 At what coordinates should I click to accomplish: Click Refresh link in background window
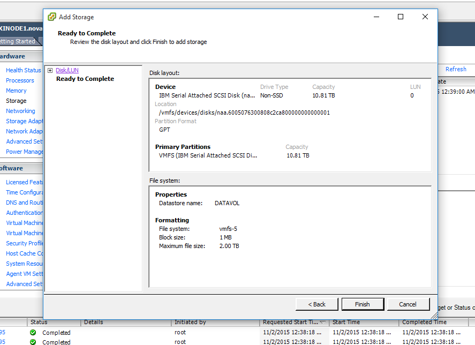[x=456, y=69]
